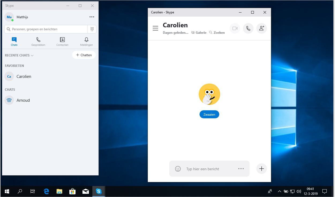Click the search field for people and groups
Image resolution: width=335 pixels, height=197 pixels.
click(46, 29)
